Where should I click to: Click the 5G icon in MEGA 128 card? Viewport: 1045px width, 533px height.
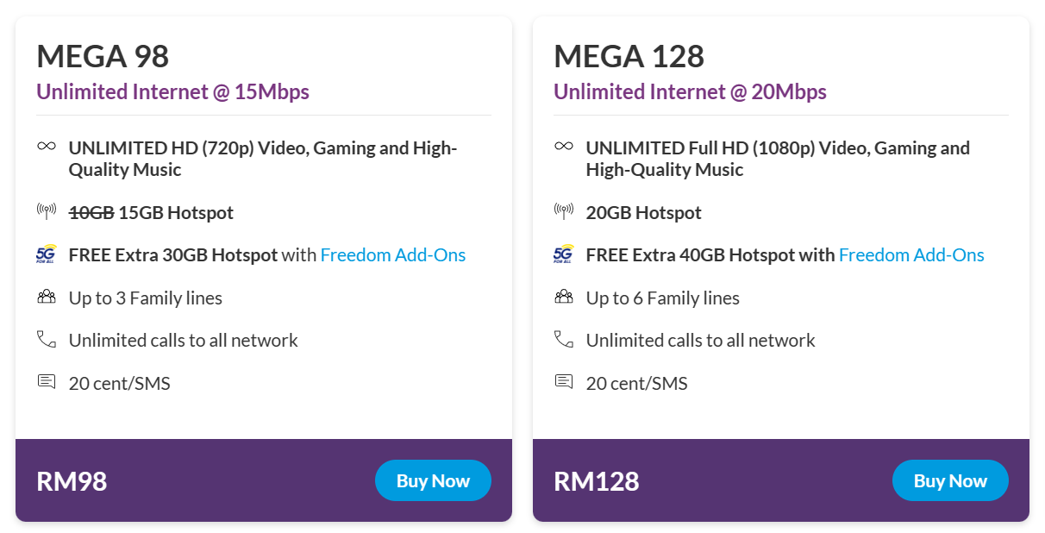[x=564, y=254]
